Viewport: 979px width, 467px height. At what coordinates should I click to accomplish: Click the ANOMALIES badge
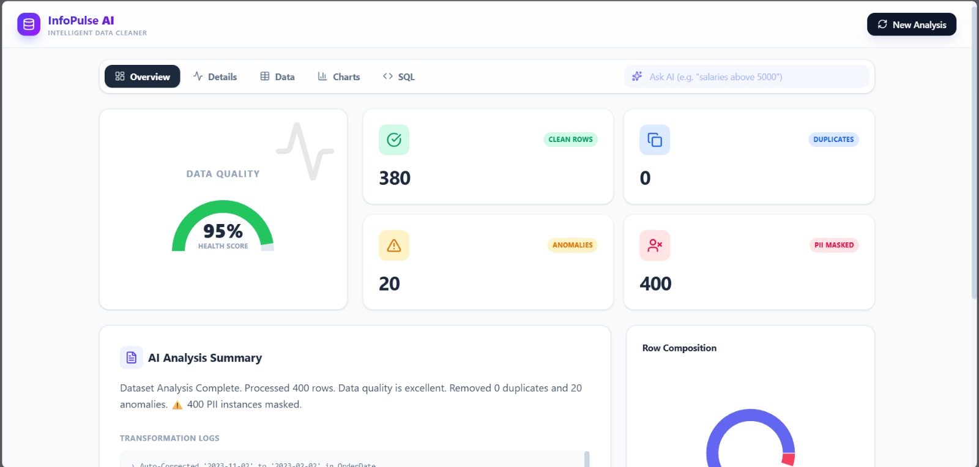[x=572, y=245]
